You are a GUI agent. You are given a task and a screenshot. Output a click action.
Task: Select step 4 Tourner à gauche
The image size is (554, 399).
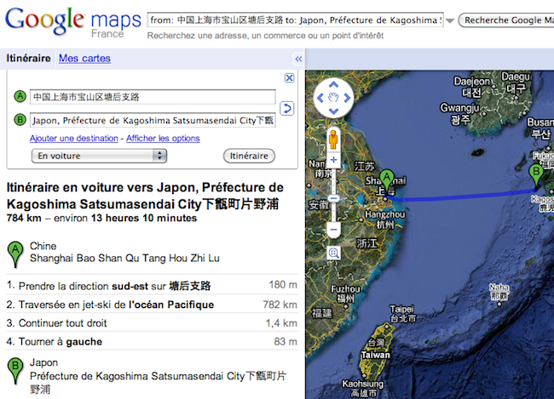coord(152,341)
